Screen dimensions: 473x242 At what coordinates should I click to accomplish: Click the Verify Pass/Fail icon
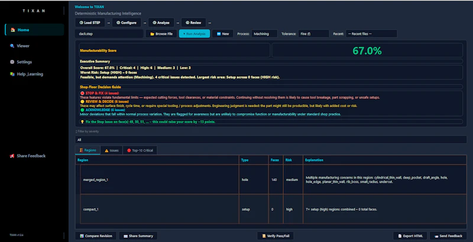click(264, 236)
